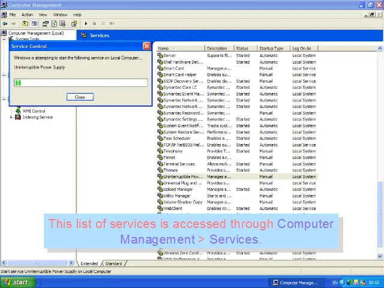Open the Action menu
The width and height of the screenshot is (384, 288).
(x=27, y=14)
